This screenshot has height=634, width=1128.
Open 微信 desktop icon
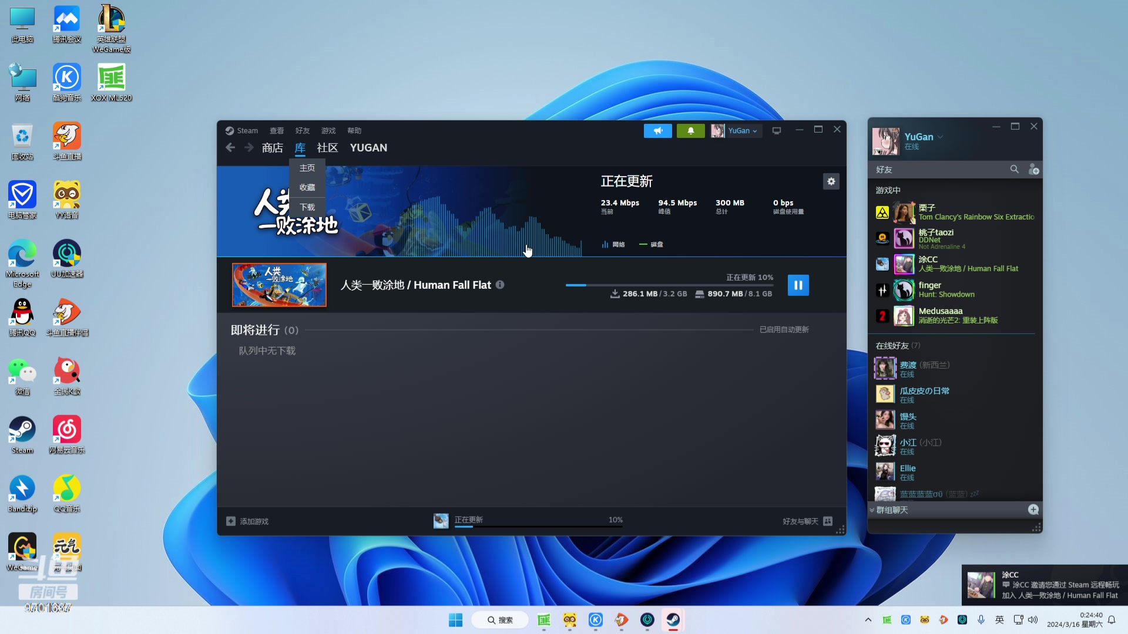tap(22, 376)
